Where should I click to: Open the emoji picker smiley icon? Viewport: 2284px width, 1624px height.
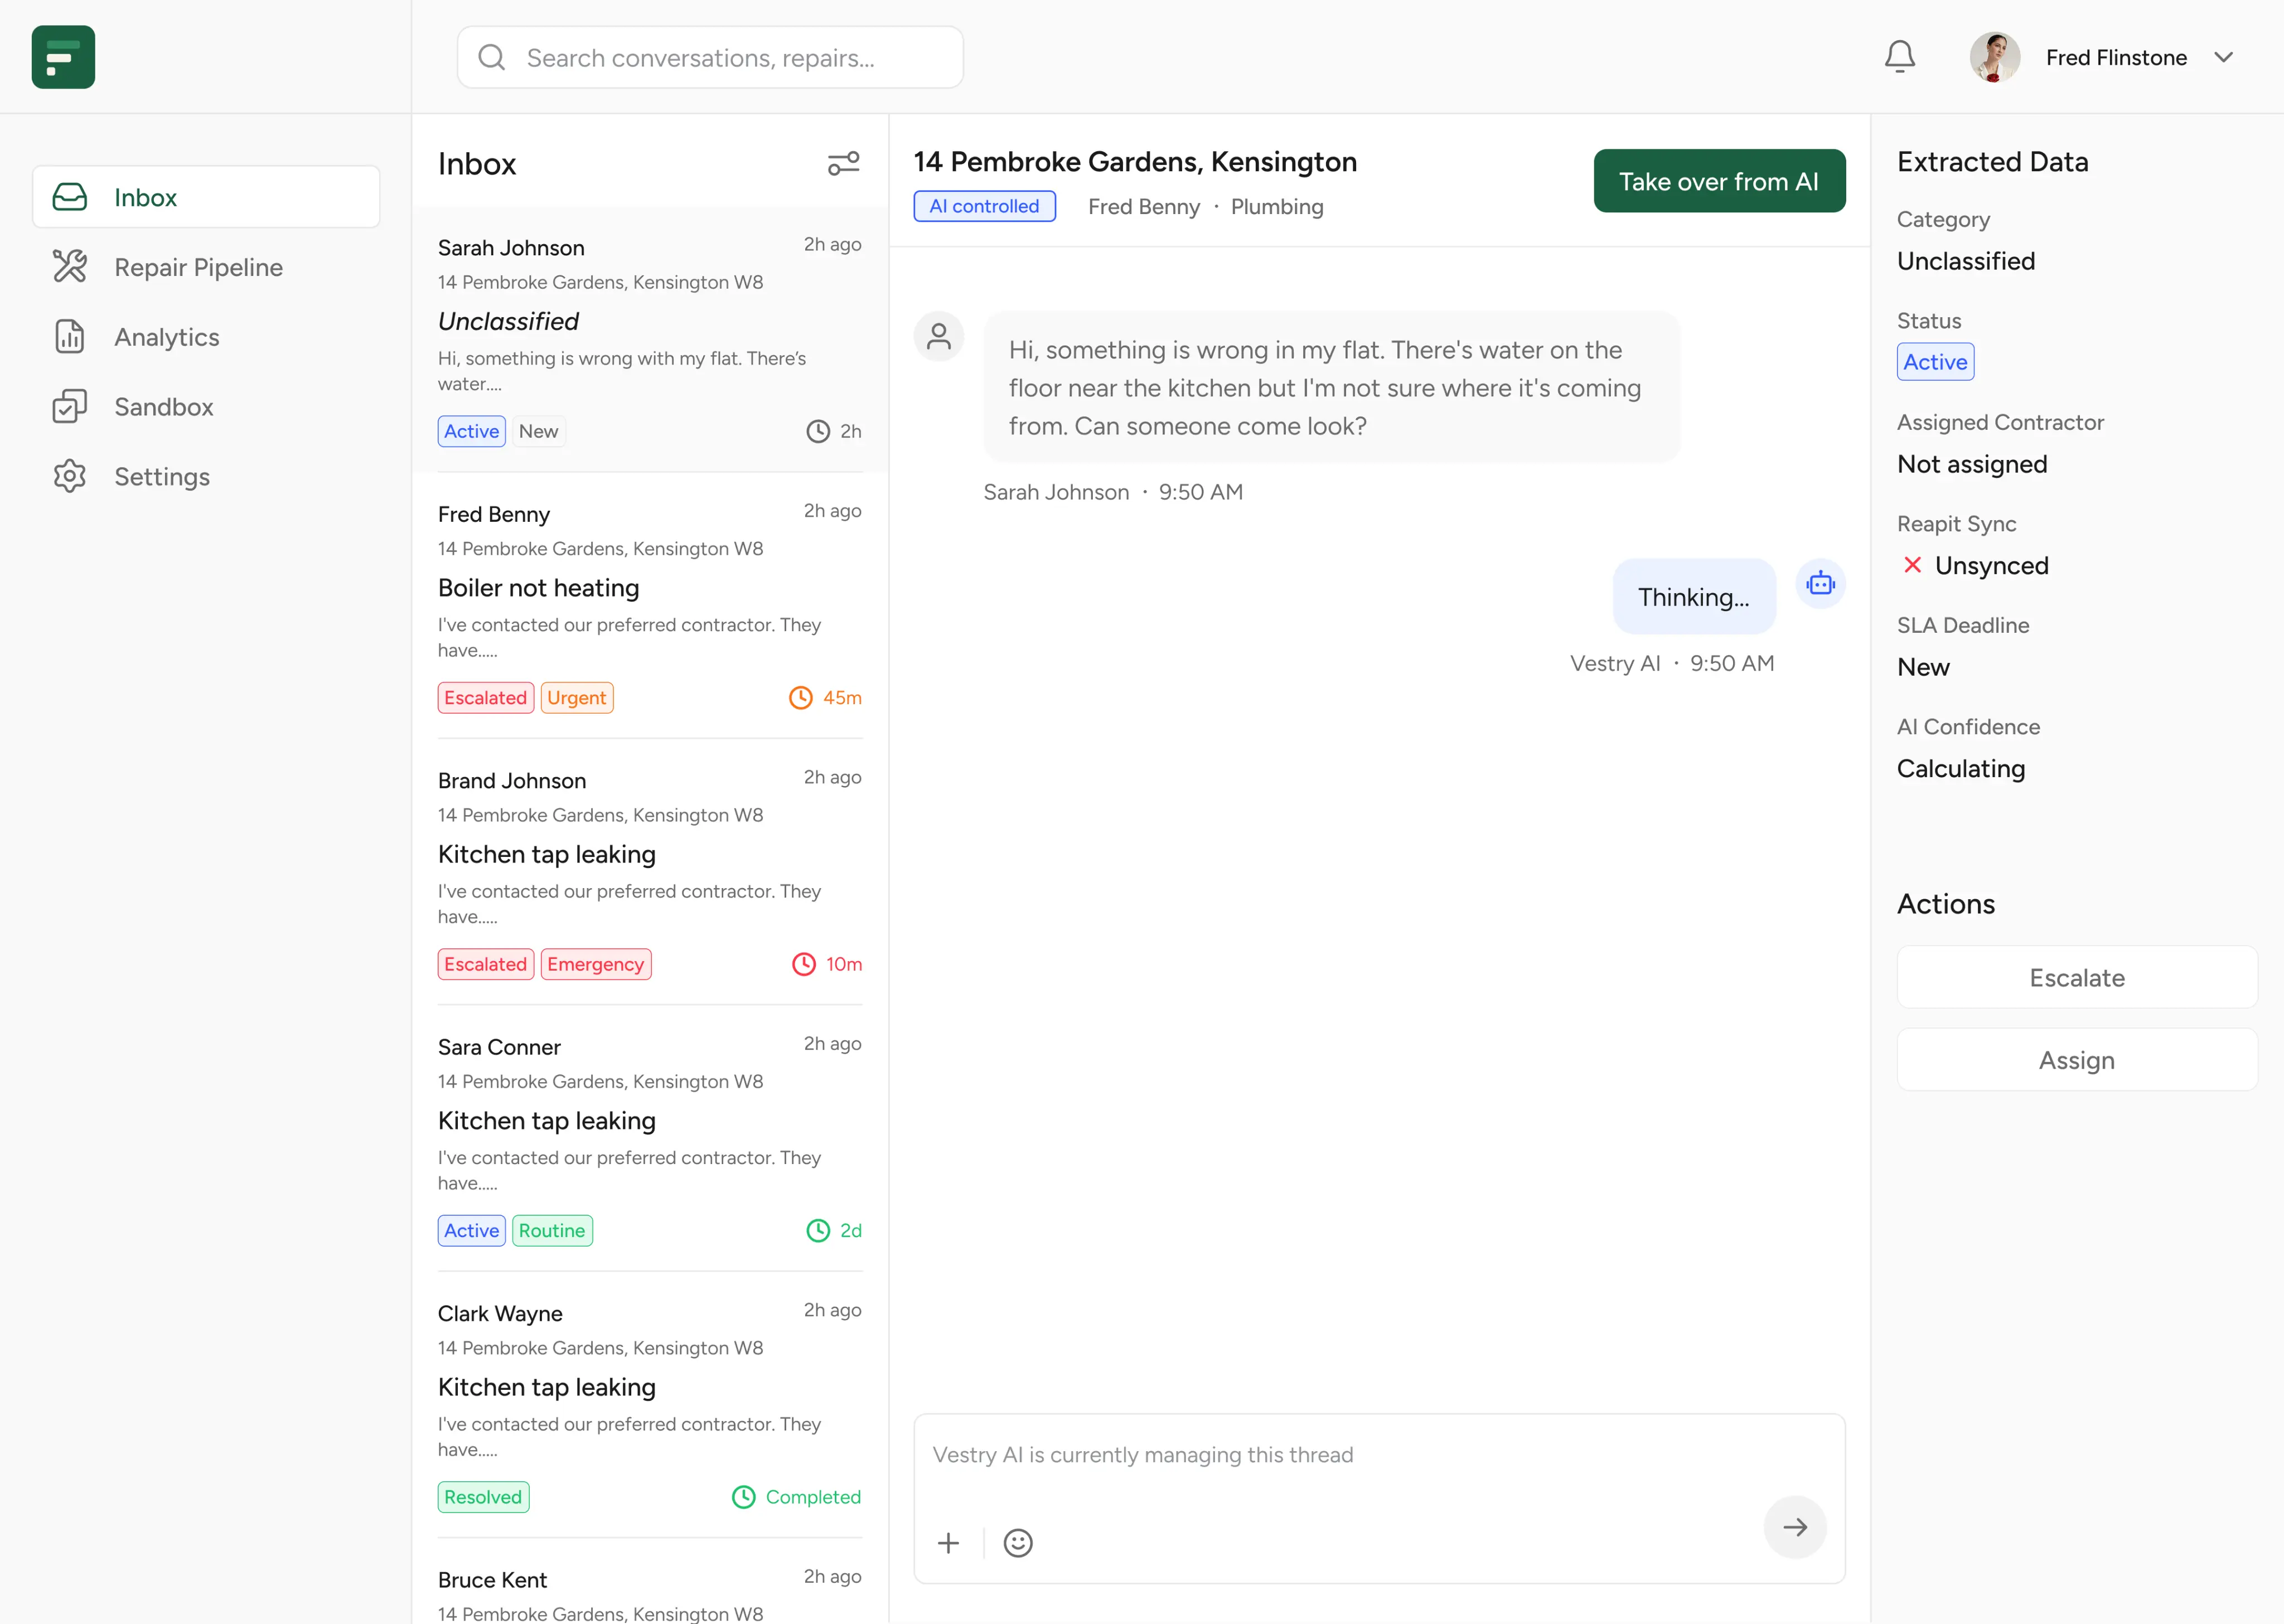coord(1017,1542)
